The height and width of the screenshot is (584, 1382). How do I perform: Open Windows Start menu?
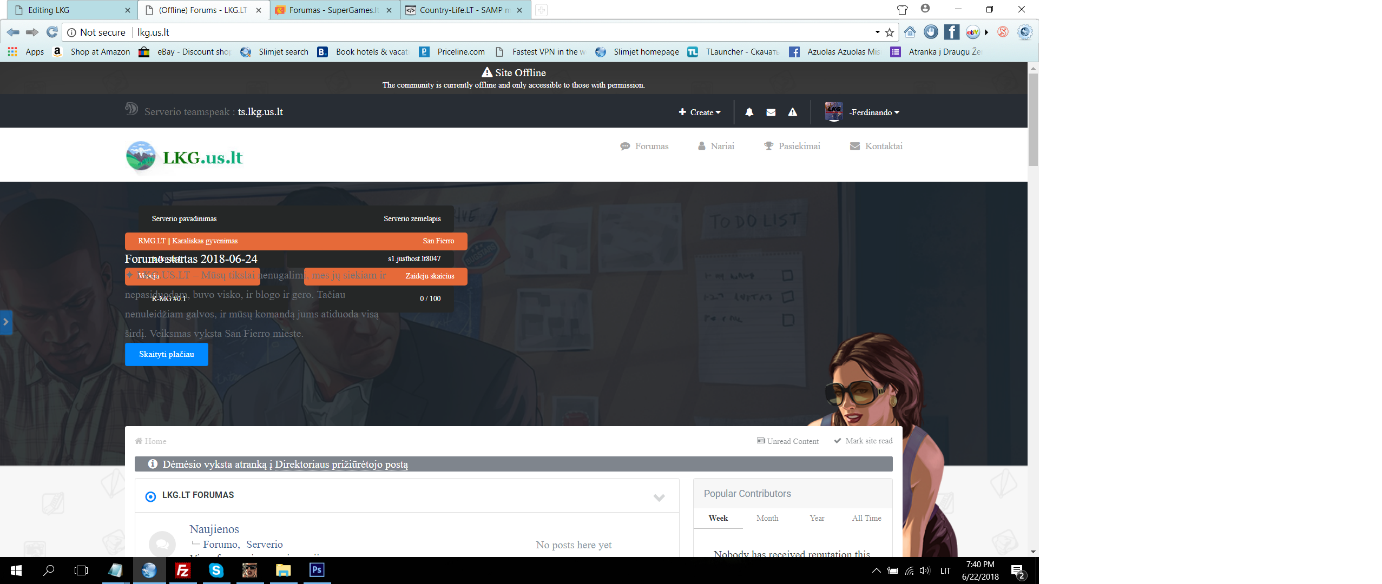pyautogui.click(x=16, y=570)
